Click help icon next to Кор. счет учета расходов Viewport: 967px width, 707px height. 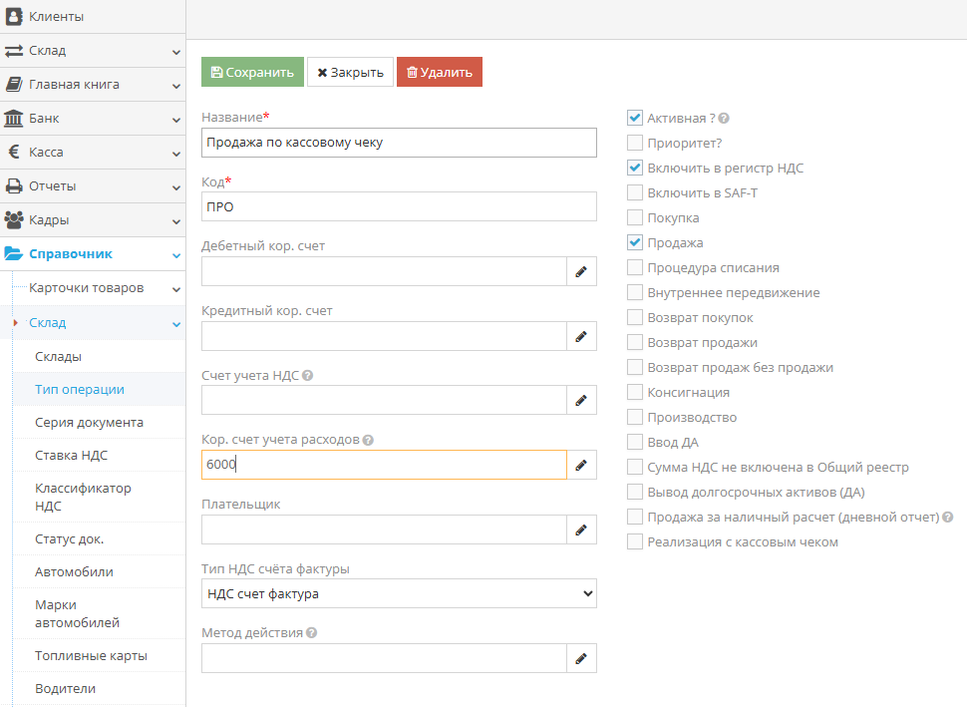(x=369, y=440)
